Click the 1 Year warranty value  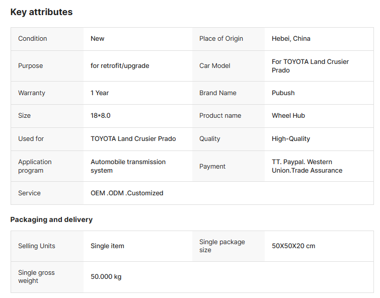tap(100, 93)
